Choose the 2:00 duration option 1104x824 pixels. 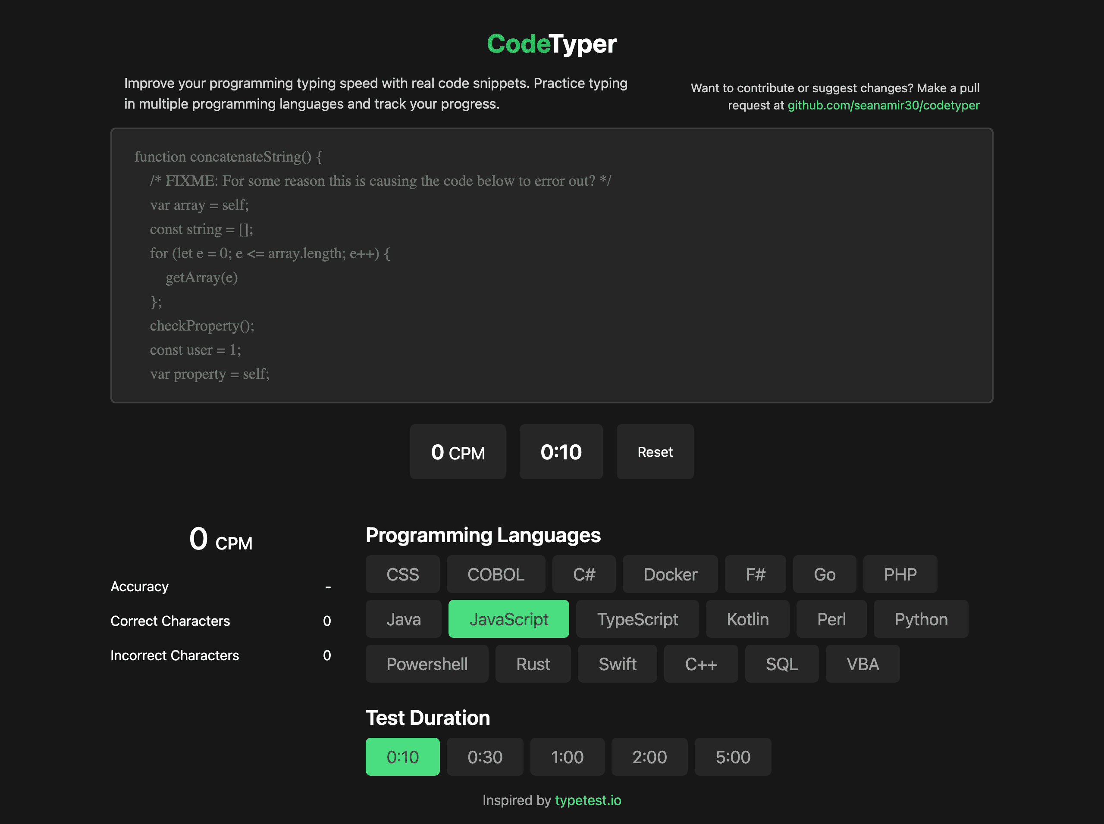pyautogui.click(x=649, y=757)
